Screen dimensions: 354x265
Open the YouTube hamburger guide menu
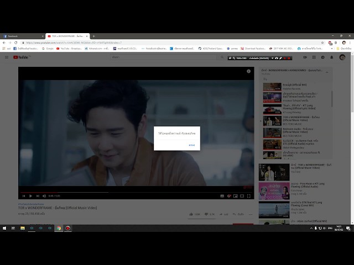point(7,57)
